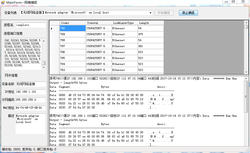Select Count cell 789
The height and width of the screenshot is (153, 250).
coord(73,34)
